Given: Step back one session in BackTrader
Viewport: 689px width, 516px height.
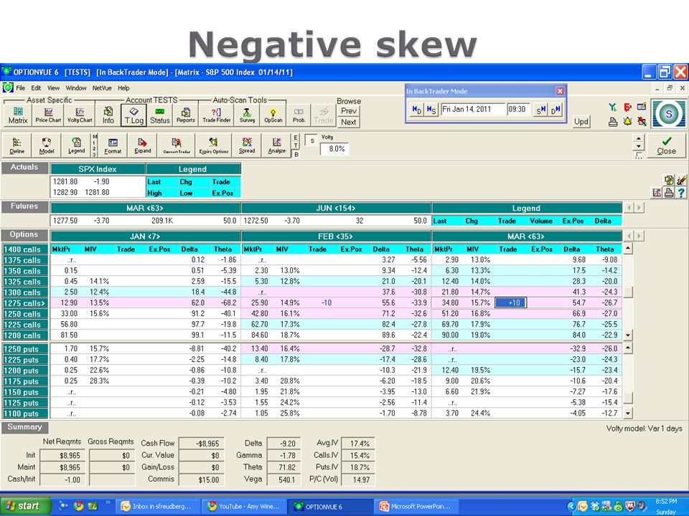Looking at the screenshot, I should click(431, 110).
